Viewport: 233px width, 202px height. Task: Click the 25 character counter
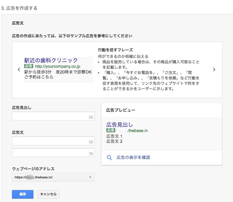[91, 117]
